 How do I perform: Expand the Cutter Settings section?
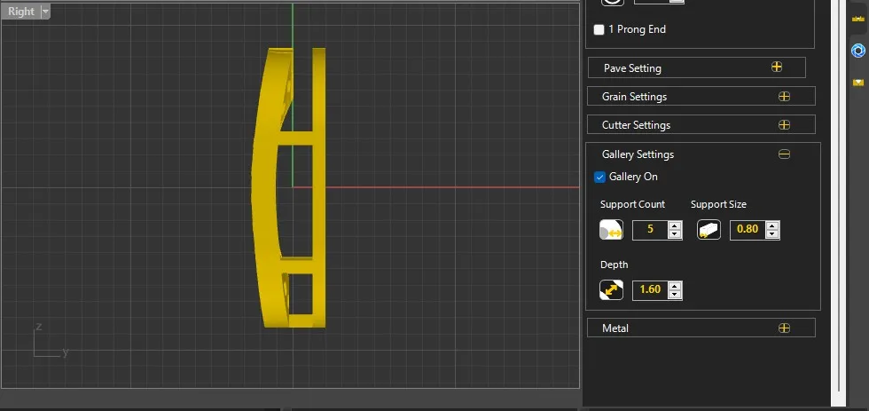(784, 125)
